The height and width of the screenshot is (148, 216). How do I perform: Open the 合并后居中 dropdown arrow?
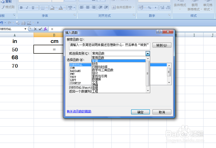click(133, 7)
